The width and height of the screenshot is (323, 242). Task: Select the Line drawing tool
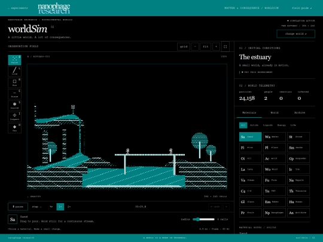(14, 71)
